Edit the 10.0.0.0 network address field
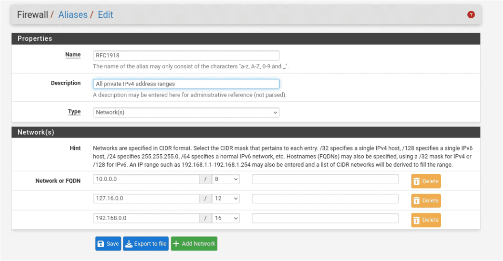The width and height of the screenshot is (503, 261). (146, 179)
